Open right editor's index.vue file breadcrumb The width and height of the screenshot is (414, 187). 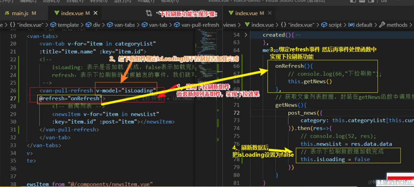[x=259, y=25]
